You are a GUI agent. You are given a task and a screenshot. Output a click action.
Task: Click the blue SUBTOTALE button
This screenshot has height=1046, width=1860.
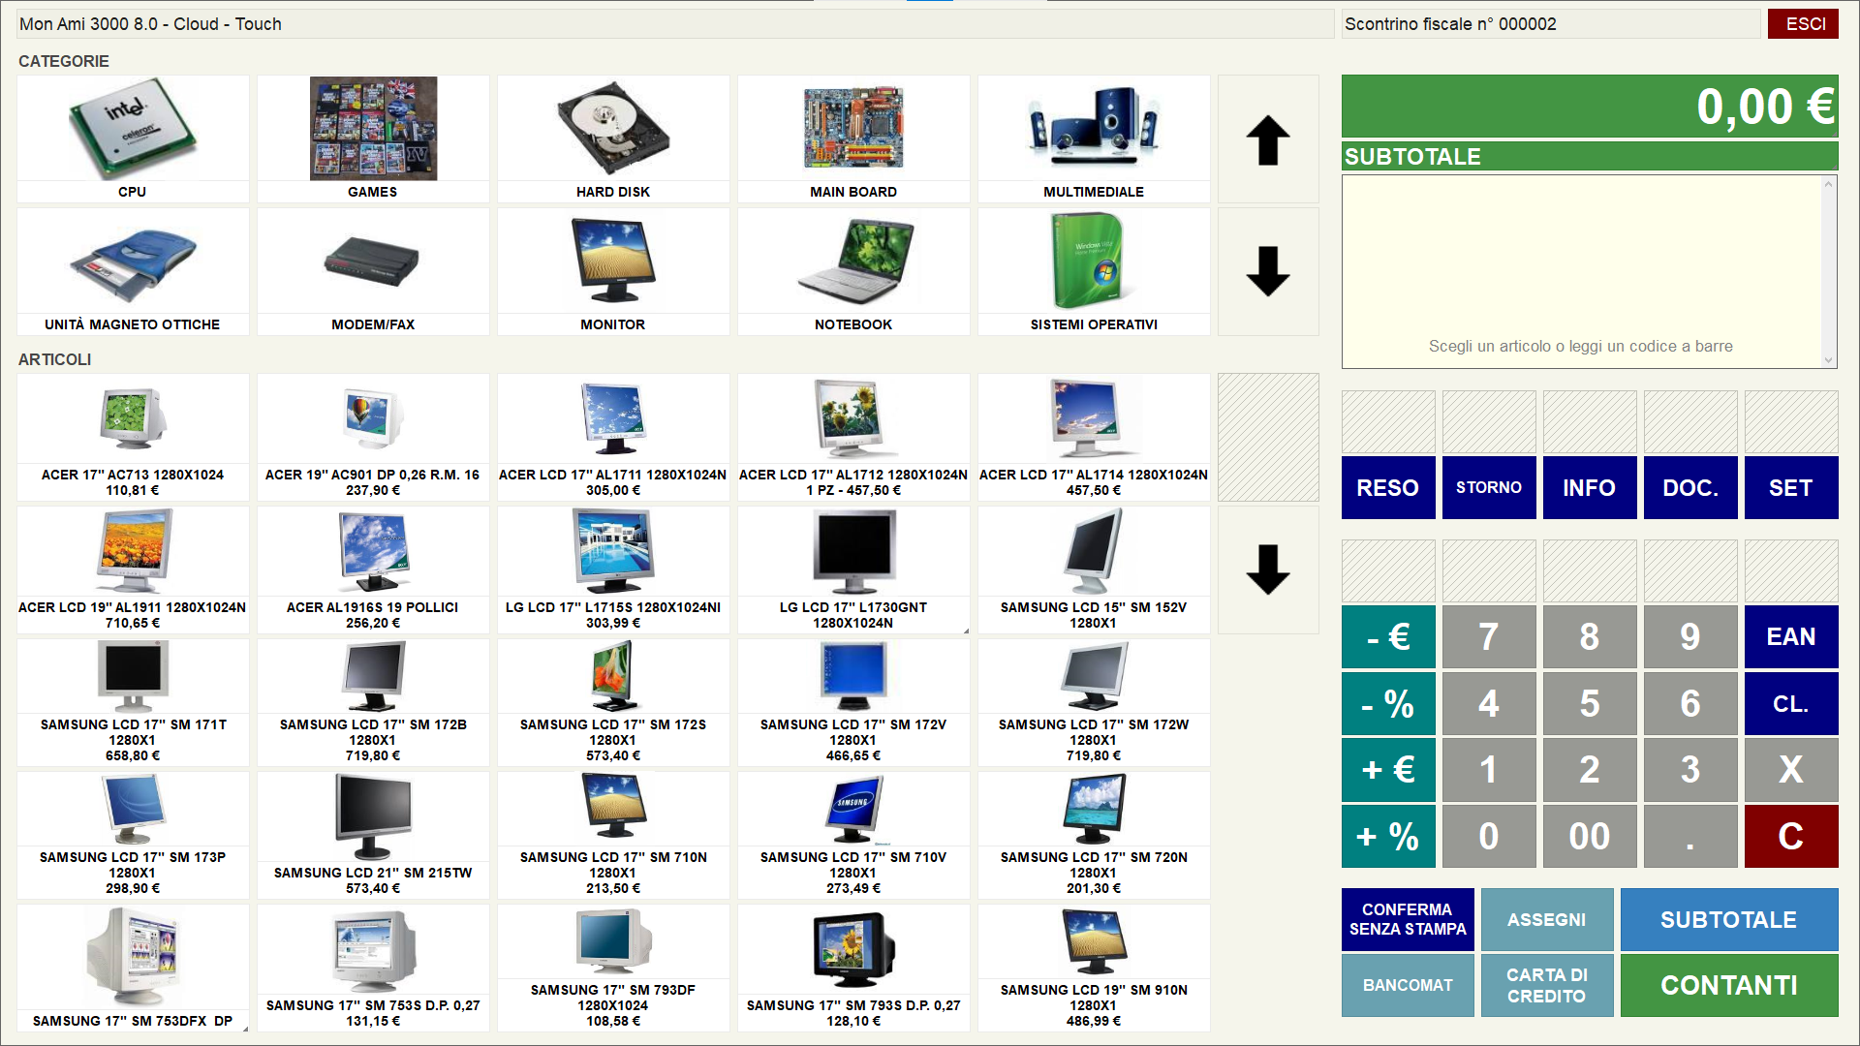point(1729,920)
